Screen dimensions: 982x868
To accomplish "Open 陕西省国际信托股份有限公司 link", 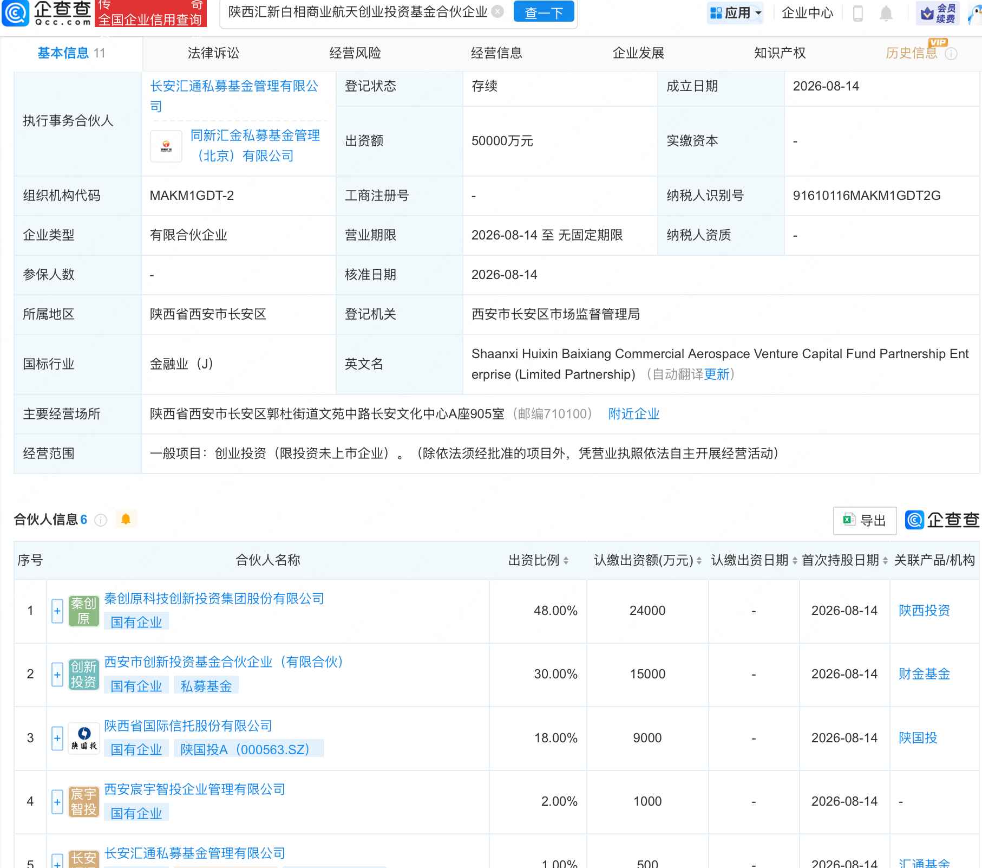I will click(188, 726).
